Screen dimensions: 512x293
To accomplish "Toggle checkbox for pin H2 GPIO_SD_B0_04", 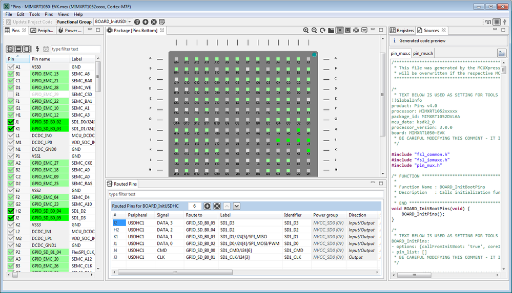I will tap(11, 211).
